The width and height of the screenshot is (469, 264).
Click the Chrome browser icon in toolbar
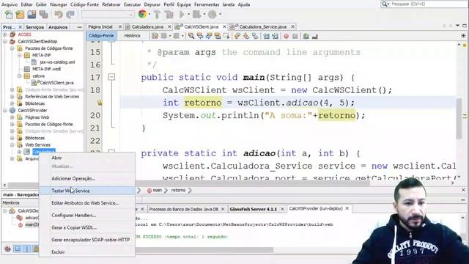tap(142, 14)
